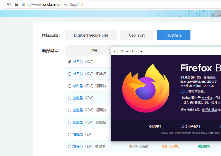Click the Firefox logo in About dialog
The width and height of the screenshot is (221, 156).
146,88
